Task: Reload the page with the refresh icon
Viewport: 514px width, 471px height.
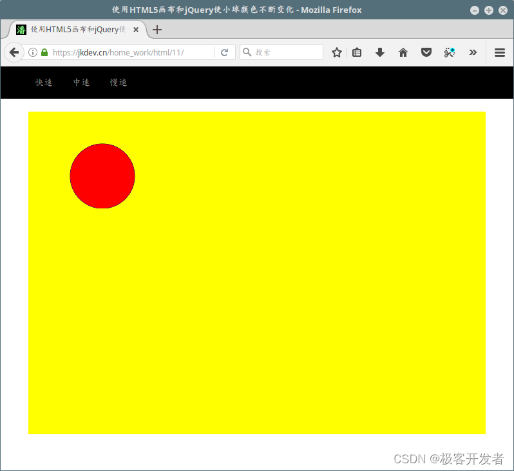Action: [x=225, y=52]
